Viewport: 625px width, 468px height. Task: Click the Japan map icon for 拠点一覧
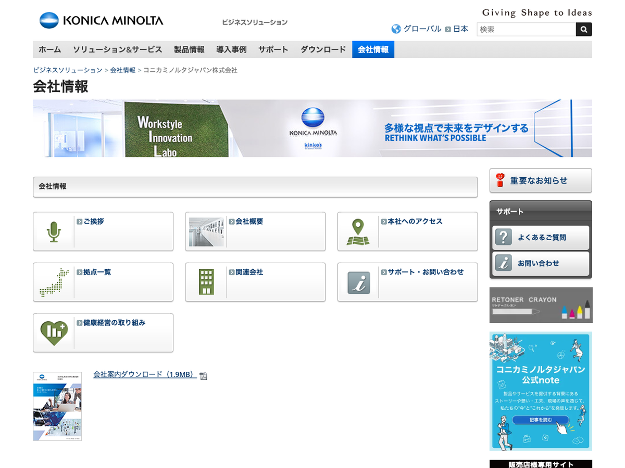click(x=54, y=282)
